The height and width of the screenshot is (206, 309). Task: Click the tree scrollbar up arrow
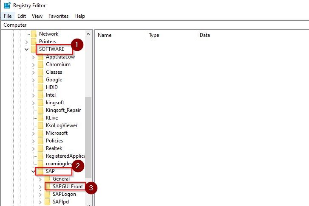(x=88, y=34)
